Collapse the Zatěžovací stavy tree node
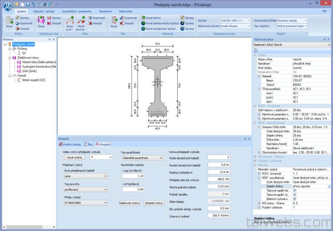Viewport: 333px width, 231px height. point(10,58)
